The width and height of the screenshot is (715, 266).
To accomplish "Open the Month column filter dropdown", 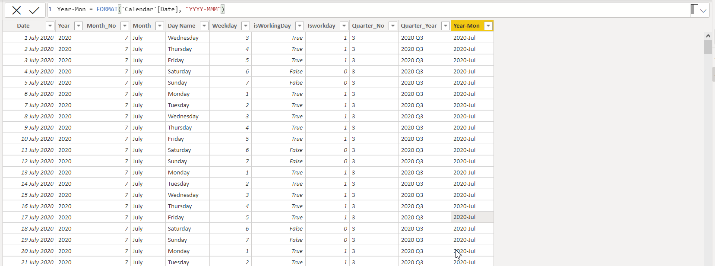I will 160,26.
